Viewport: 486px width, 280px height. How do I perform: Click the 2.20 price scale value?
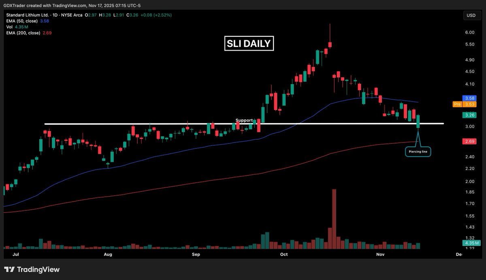pos(469,169)
